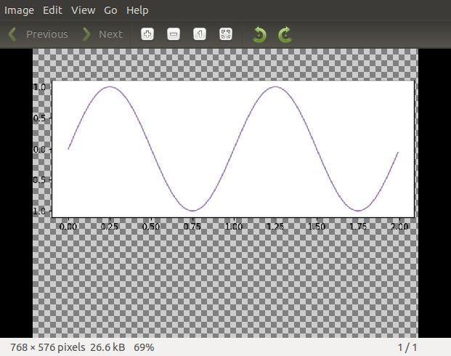Image resolution: width=451 pixels, height=356 pixels.
Task: Click the 69% zoom level text
Action: point(144,347)
